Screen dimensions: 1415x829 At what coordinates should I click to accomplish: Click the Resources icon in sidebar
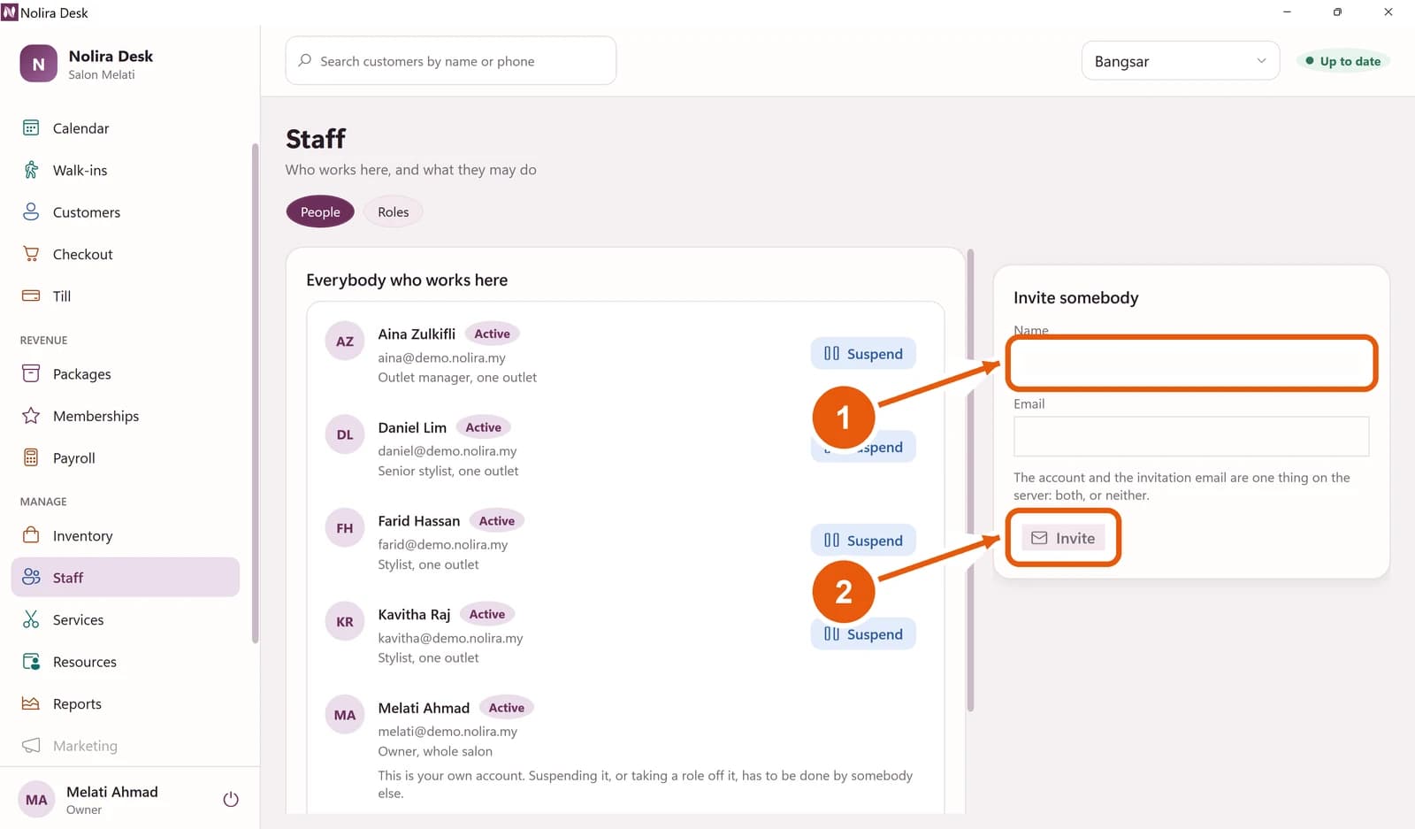(31, 662)
